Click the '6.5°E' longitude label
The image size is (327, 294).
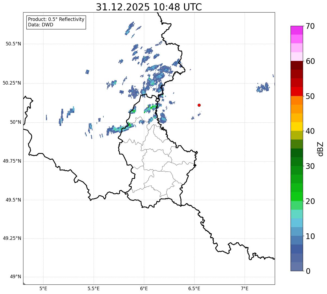click(x=194, y=288)
